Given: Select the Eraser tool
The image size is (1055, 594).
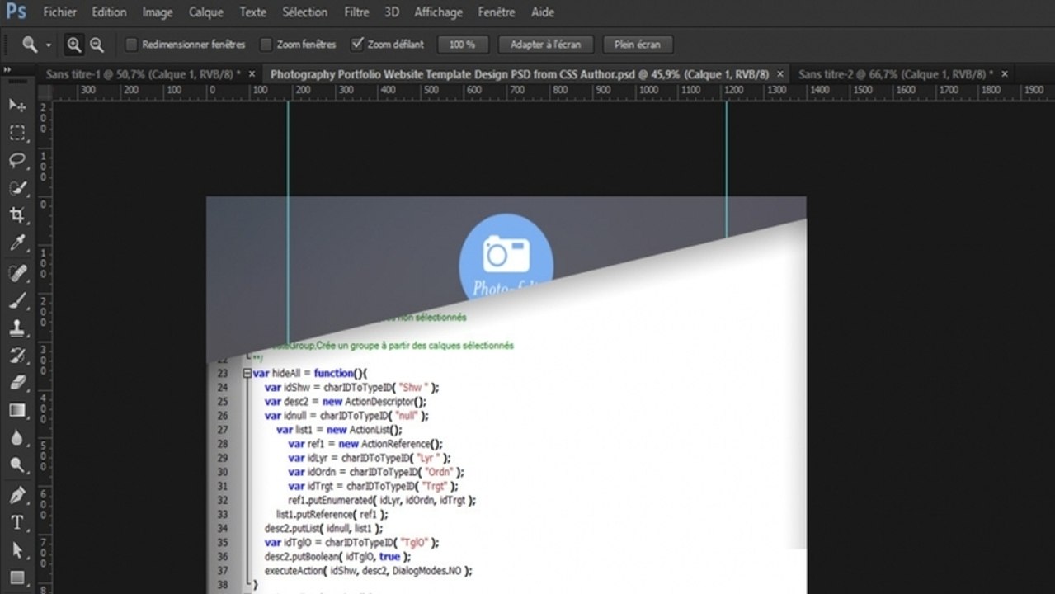Looking at the screenshot, I should click(17, 383).
